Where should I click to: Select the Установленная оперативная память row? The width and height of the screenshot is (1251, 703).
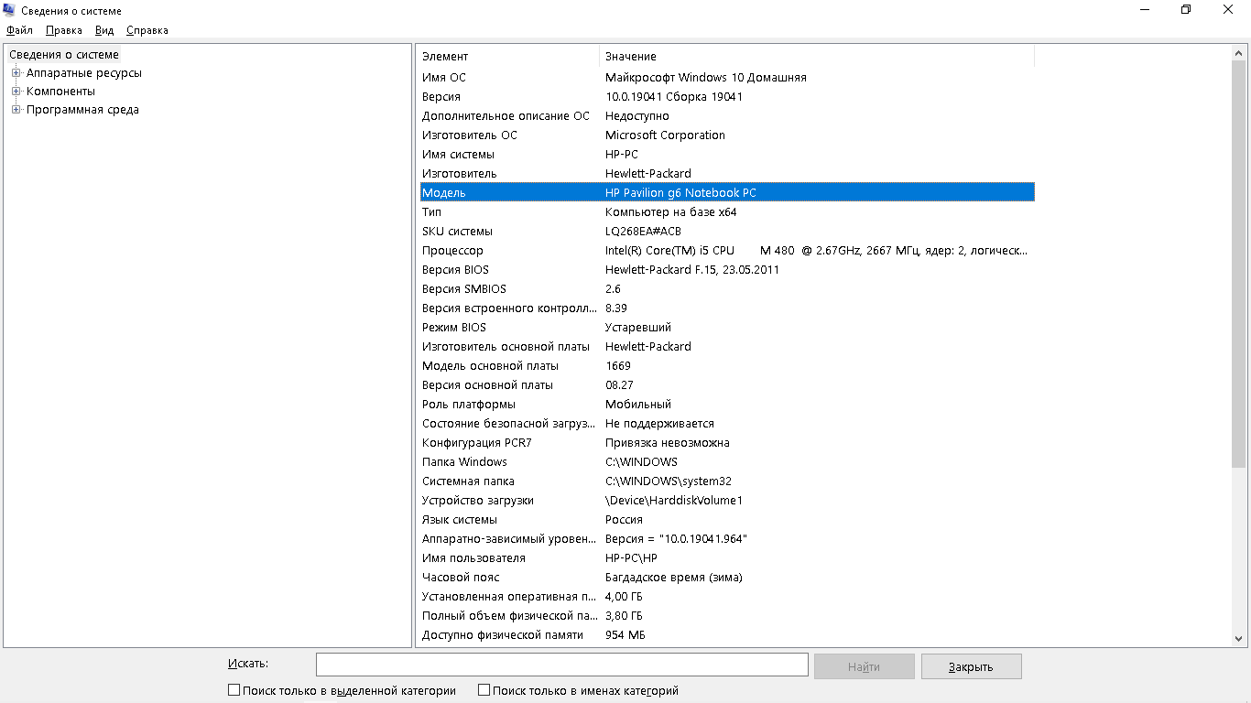tap(727, 597)
